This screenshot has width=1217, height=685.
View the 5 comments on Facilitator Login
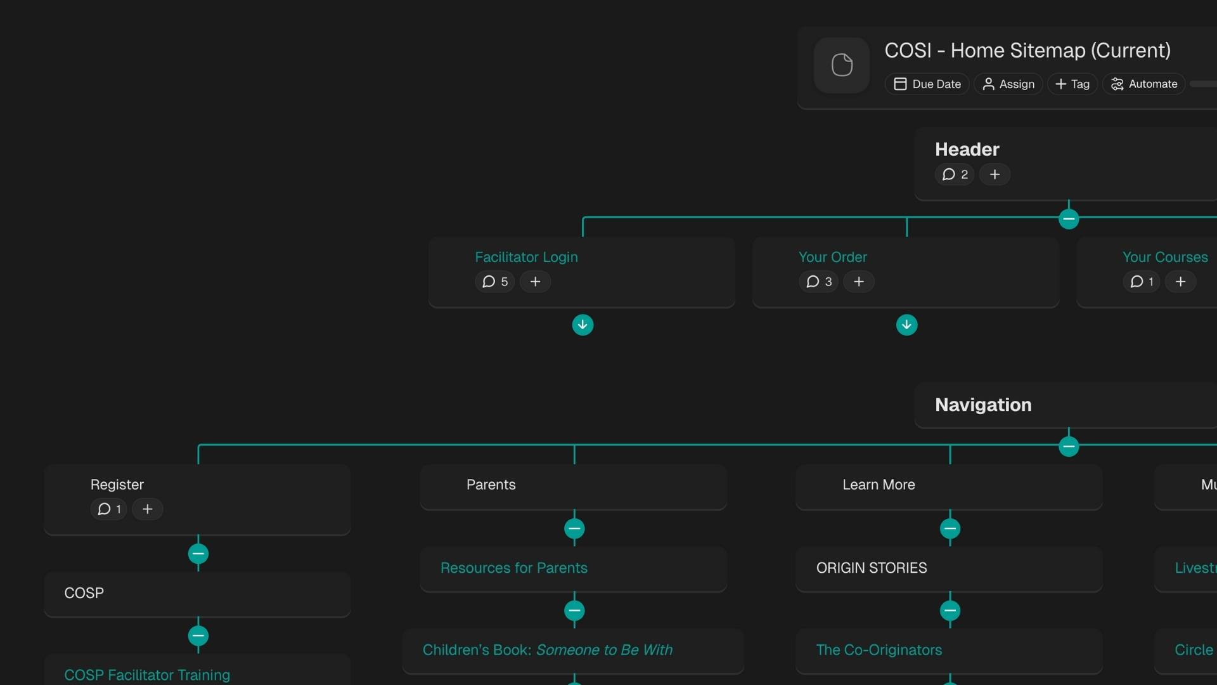tap(494, 282)
